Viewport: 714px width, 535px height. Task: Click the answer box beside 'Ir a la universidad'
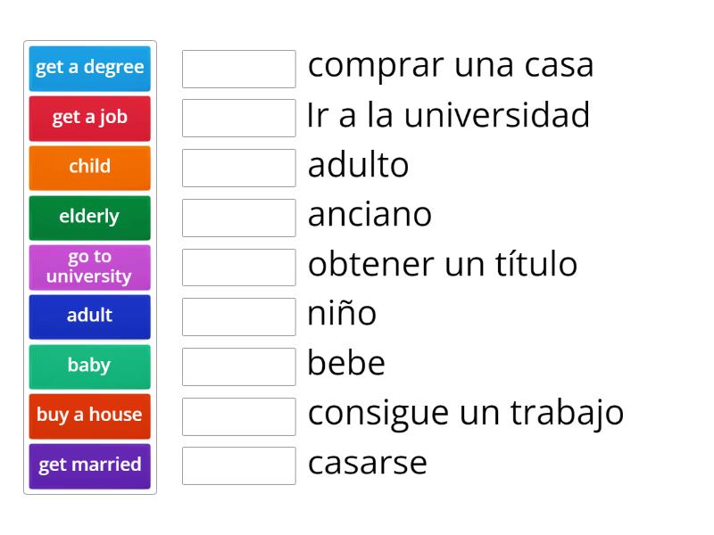(238, 116)
